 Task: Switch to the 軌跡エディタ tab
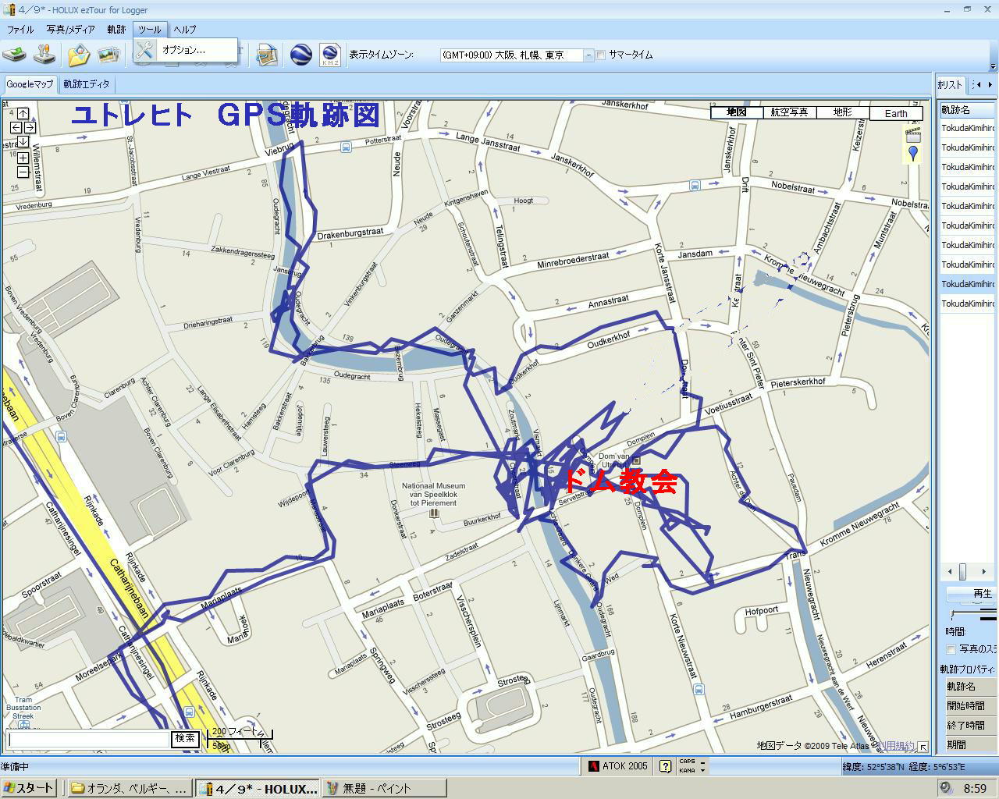(87, 84)
